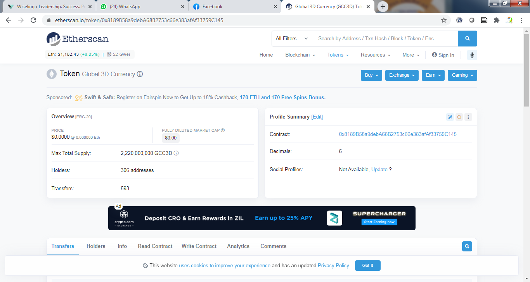Open the All Filters dropdown
Image resolution: width=530 pixels, height=282 pixels.
tap(293, 38)
